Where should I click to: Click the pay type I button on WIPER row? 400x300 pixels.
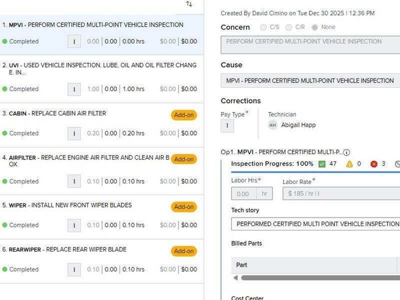(x=74, y=225)
